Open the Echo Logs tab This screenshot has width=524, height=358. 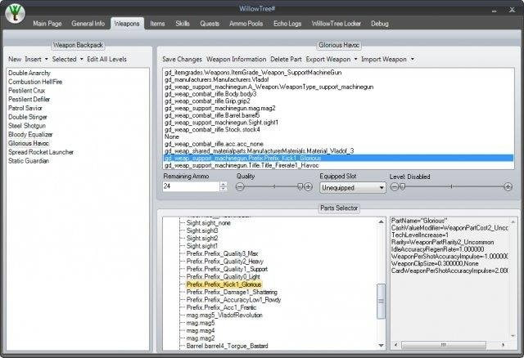pos(287,24)
